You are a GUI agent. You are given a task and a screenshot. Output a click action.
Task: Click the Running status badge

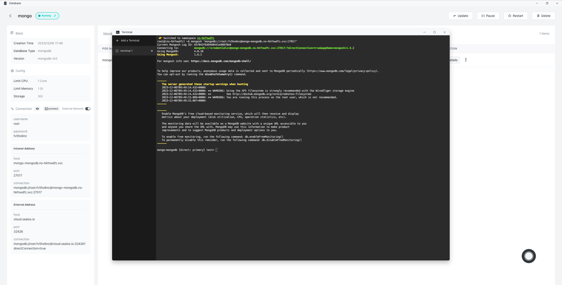[47, 16]
